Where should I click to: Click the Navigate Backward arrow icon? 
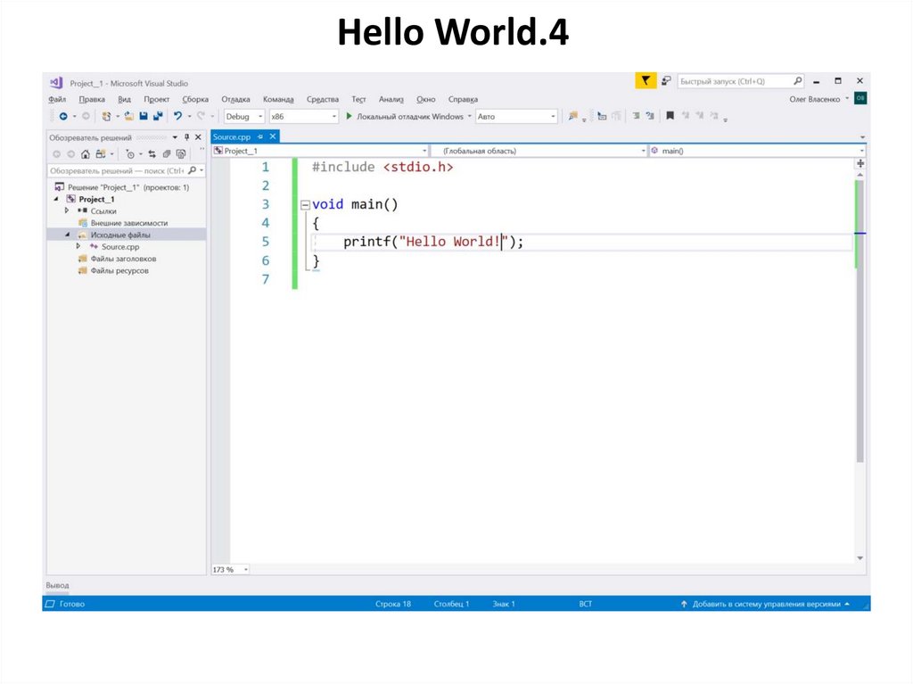point(62,116)
